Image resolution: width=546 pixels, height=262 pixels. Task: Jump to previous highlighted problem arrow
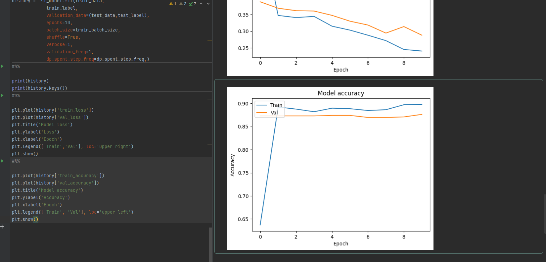click(x=201, y=4)
